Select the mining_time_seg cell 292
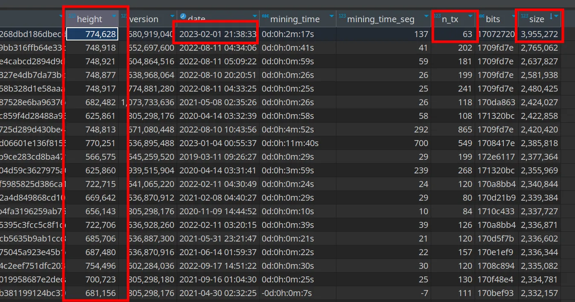Screen dimensions: 575x302 click(383, 129)
